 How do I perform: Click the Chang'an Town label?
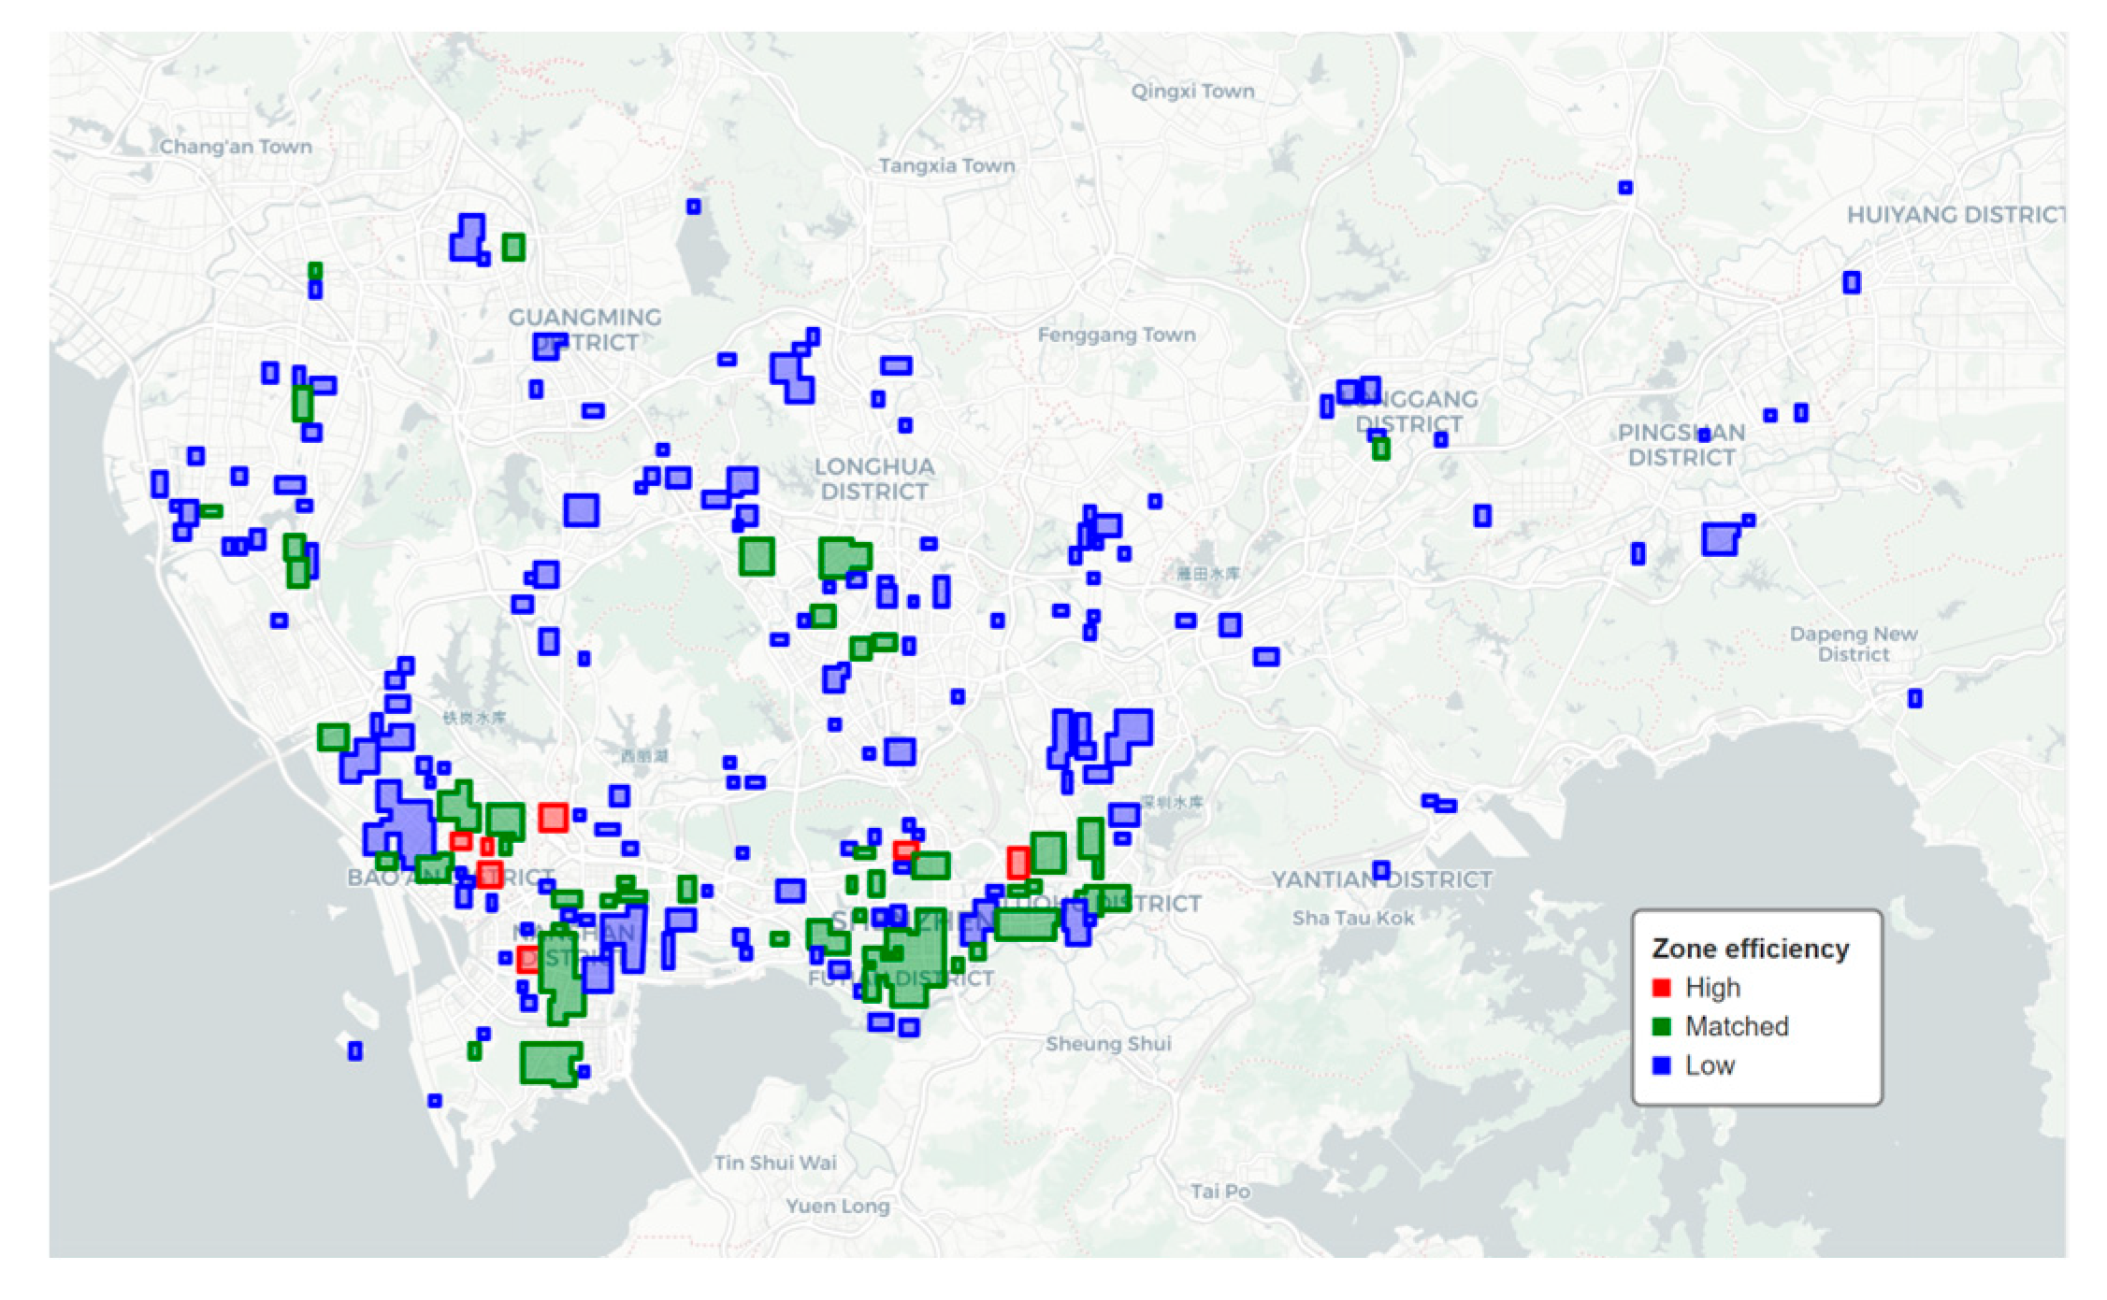236,147
